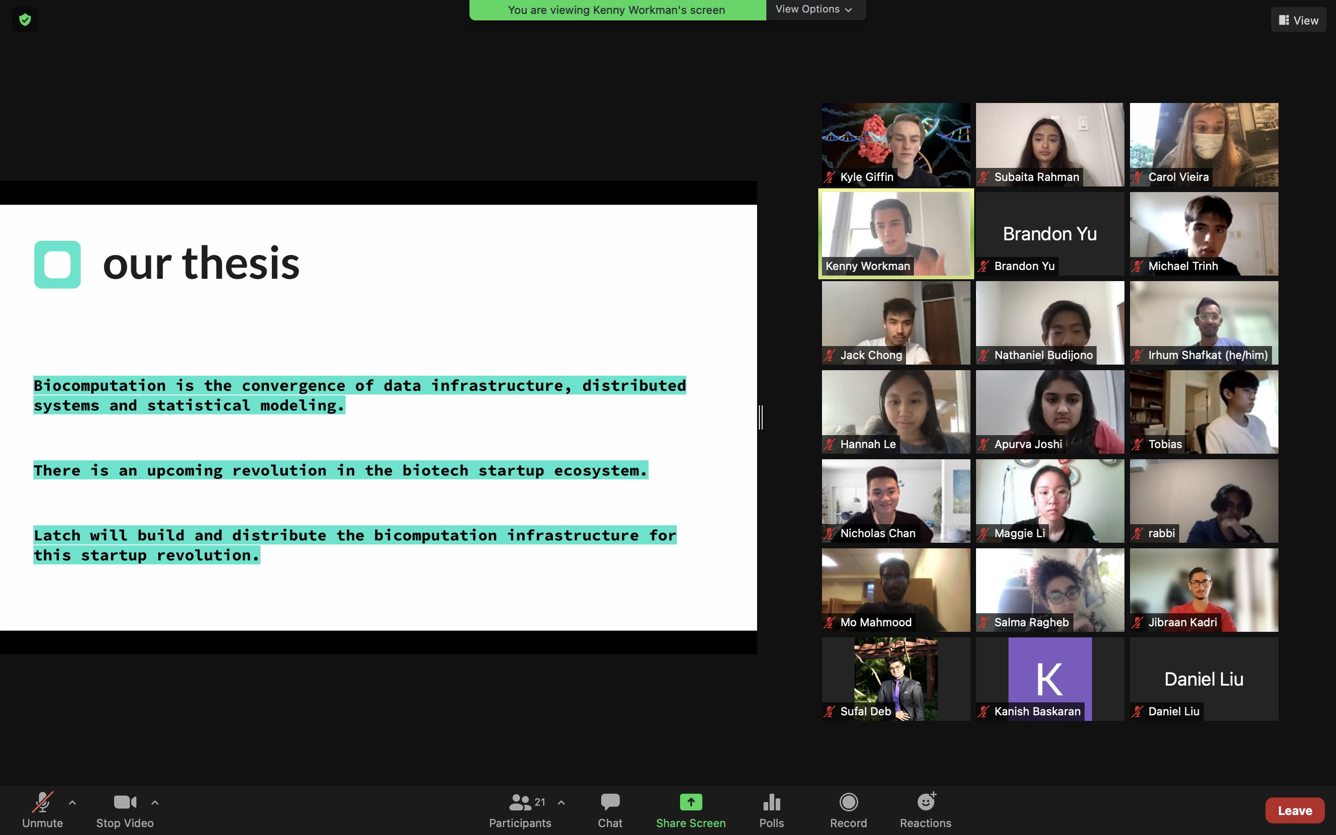
Task: Select Subaita Rahman's video tile
Action: click(1049, 145)
